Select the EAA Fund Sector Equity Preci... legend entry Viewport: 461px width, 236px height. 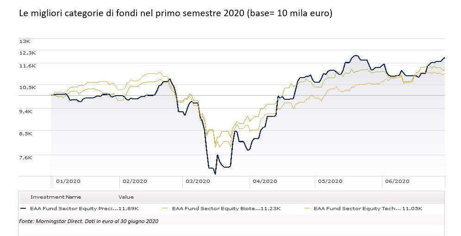pyautogui.click(x=73, y=209)
